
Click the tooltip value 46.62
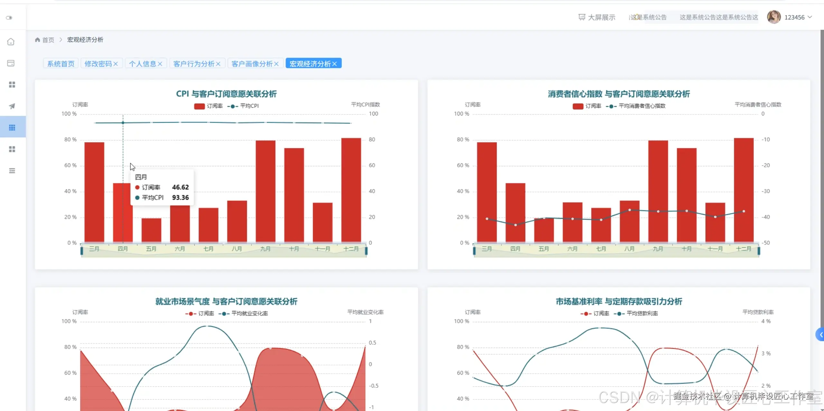click(180, 187)
